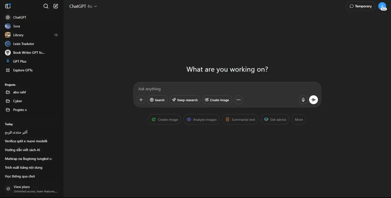Open more tools with the ellipsis button
Viewport: 391px width, 198px height.
(x=238, y=100)
